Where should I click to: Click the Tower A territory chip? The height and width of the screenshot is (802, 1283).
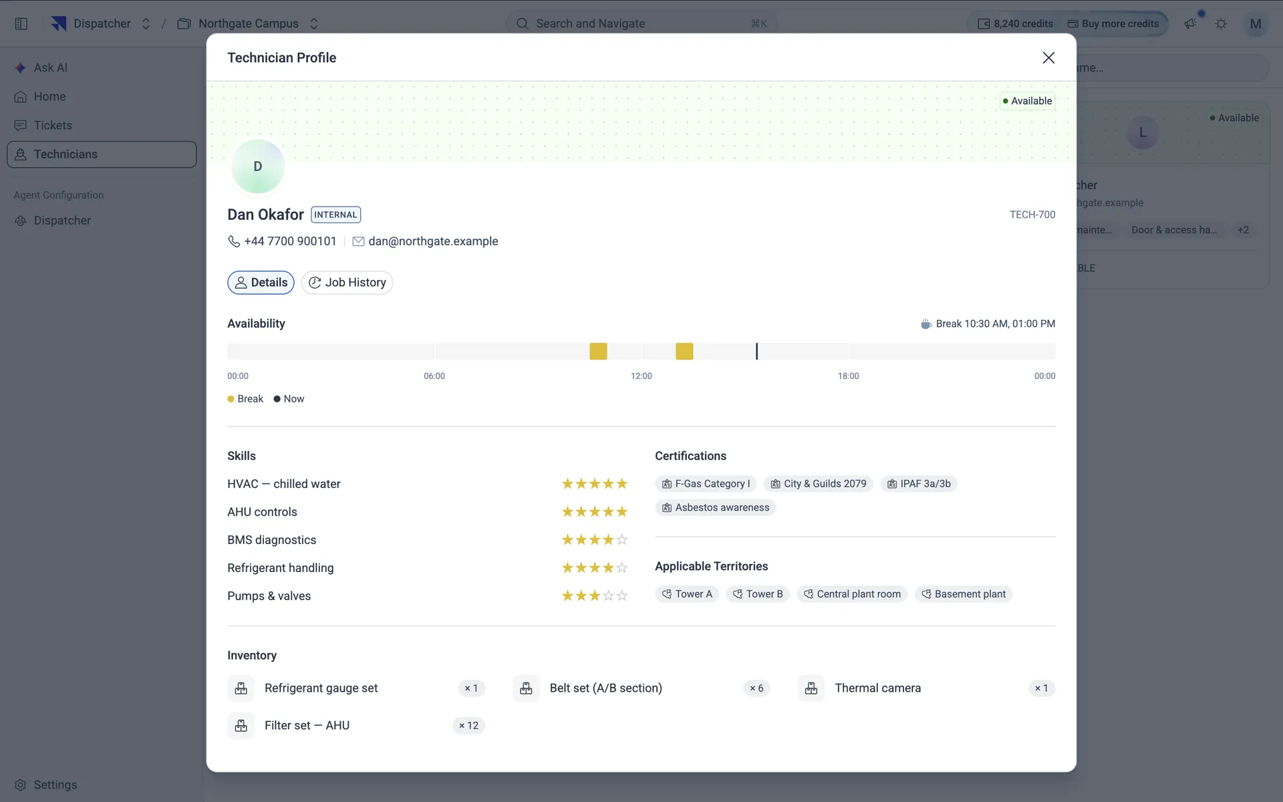click(x=687, y=594)
